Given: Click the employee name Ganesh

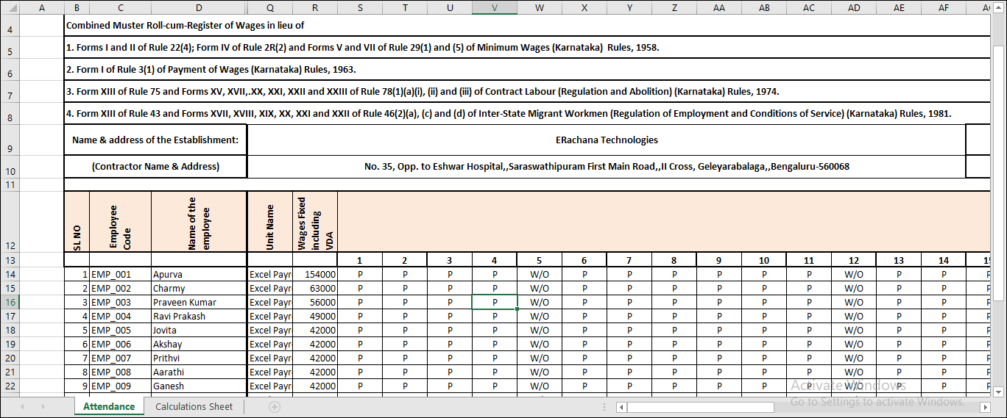Looking at the screenshot, I should (199, 386).
